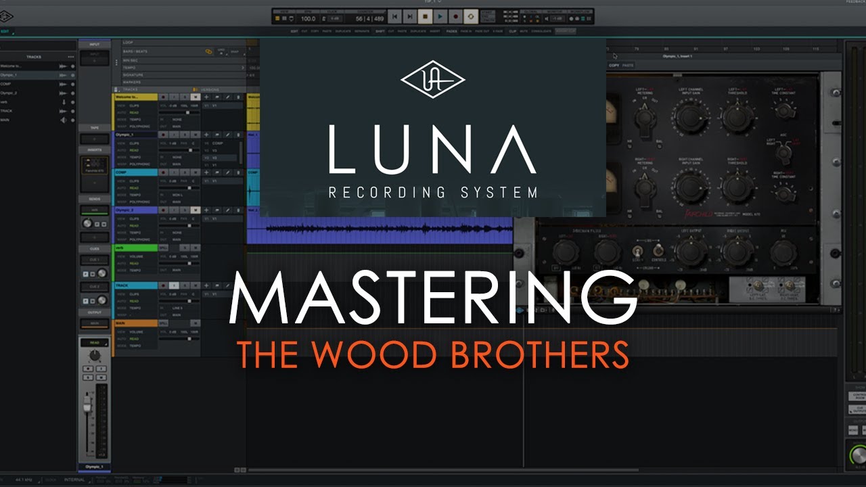Toggle the dot beside COMP in Tracks list
The image size is (866, 487).
click(x=72, y=84)
